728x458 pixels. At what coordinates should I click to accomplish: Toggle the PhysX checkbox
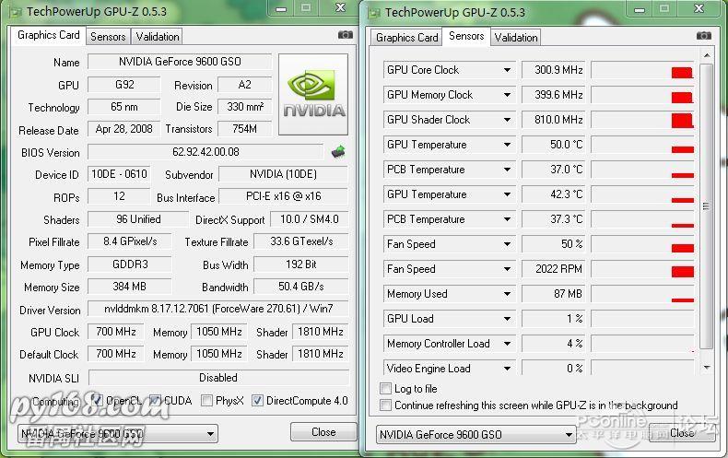[x=207, y=400]
